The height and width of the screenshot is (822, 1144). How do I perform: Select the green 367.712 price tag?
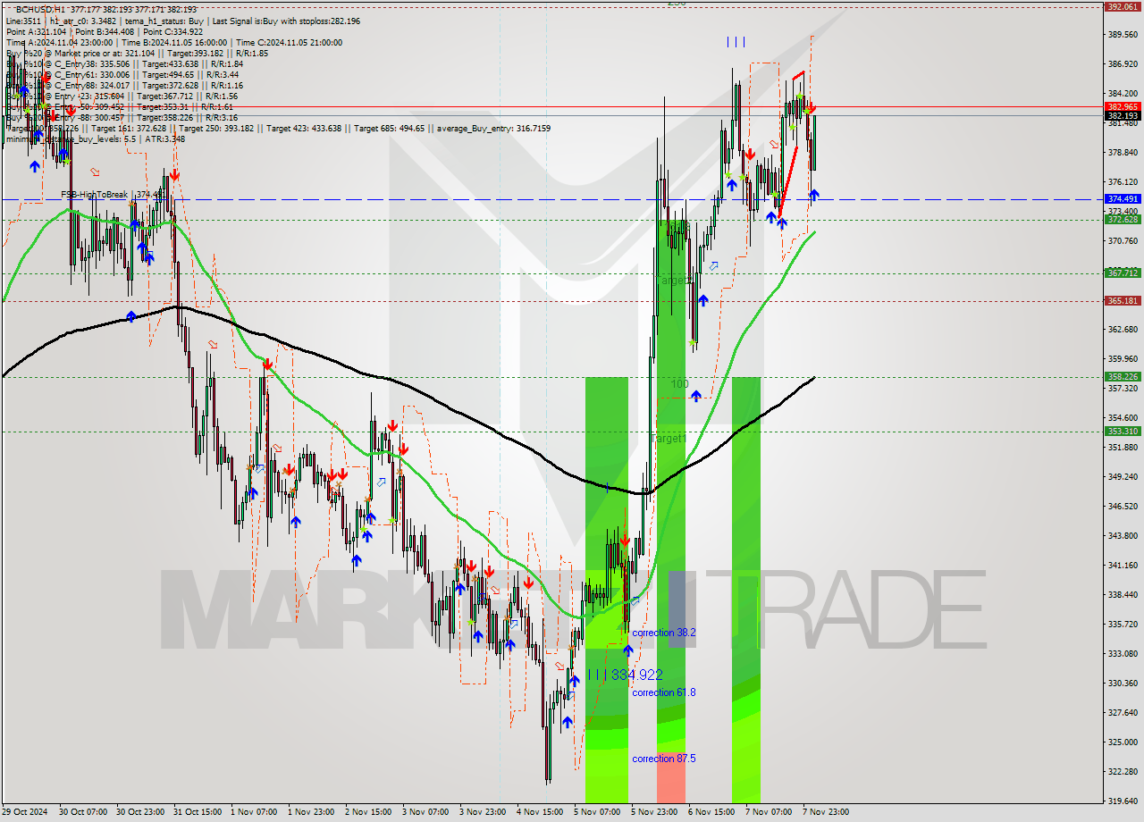click(1123, 273)
